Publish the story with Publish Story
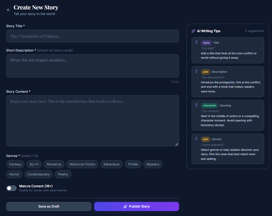Viewport: 272px width, 216px height. pyautogui.click(x=136, y=207)
